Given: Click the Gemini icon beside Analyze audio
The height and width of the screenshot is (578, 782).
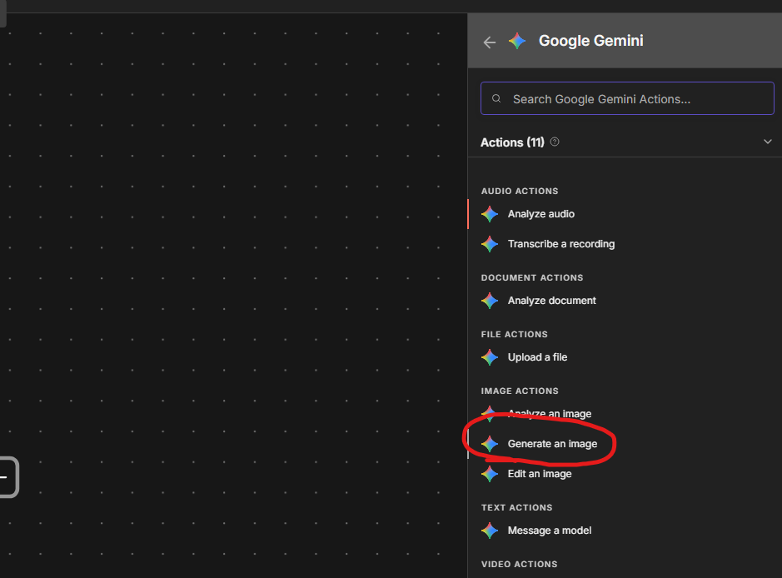Looking at the screenshot, I should click(490, 214).
